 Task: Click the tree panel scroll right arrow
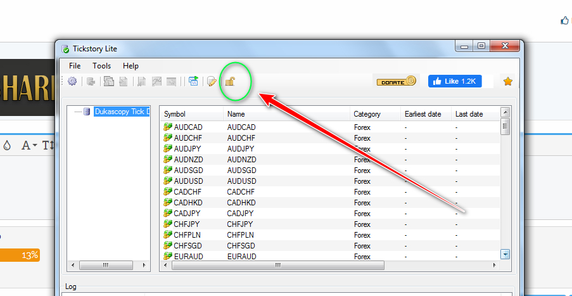point(144,265)
